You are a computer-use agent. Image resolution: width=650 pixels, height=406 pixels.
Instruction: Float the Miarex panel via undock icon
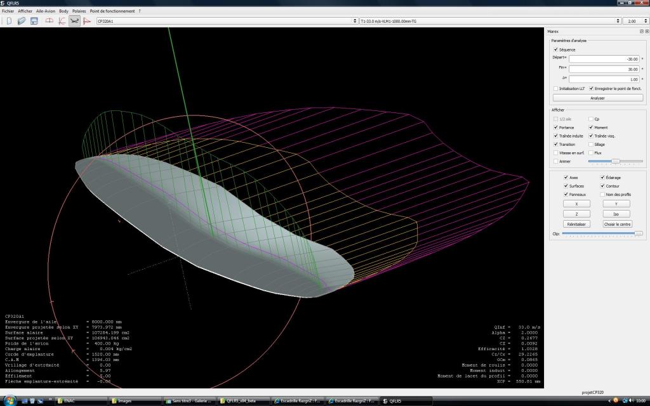(641, 32)
